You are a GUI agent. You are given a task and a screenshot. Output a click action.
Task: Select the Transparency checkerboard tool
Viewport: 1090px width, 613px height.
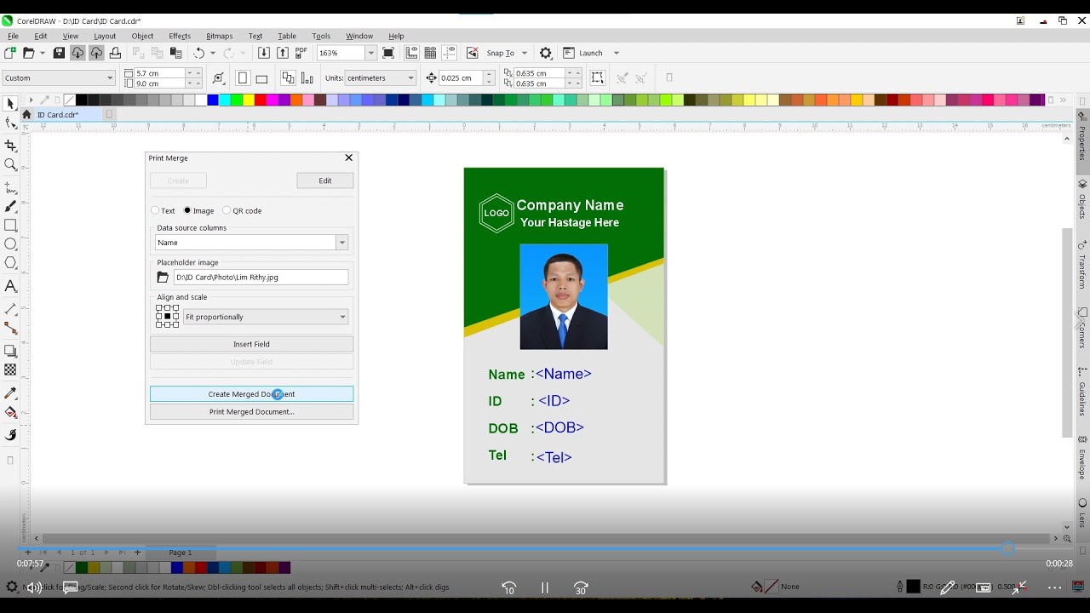10,370
